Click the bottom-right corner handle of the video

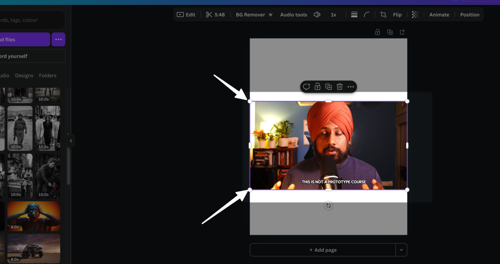point(407,190)
